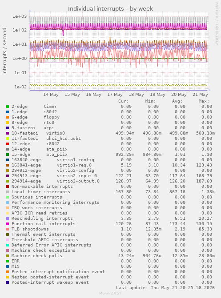221x298 pixels.
Task: Click the Avg: column header
Action: coord(177,101)
